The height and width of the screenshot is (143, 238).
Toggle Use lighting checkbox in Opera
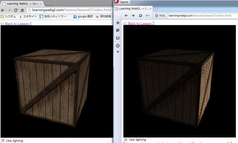pyautogui.click(x=126, y=139)
